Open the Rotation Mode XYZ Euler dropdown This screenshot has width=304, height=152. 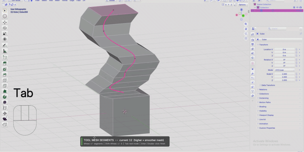tap(285, 70)
